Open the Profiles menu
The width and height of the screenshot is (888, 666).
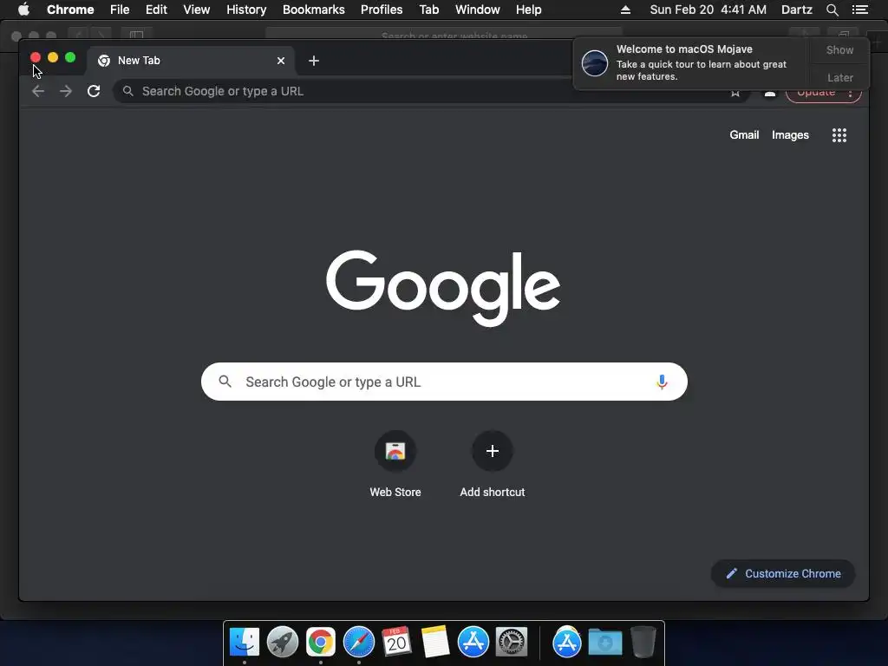[382, 10]
